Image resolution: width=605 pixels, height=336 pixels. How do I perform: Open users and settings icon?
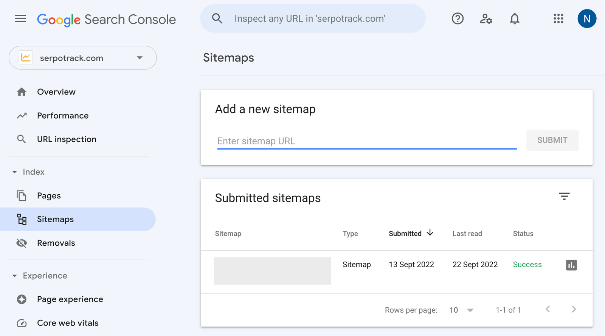pos(486,19)
